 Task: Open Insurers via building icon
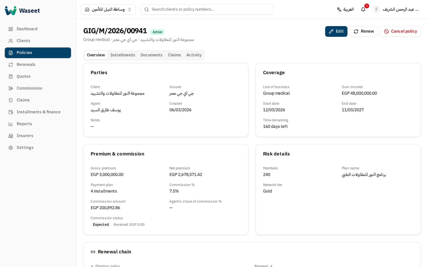[x=11, y=136]
